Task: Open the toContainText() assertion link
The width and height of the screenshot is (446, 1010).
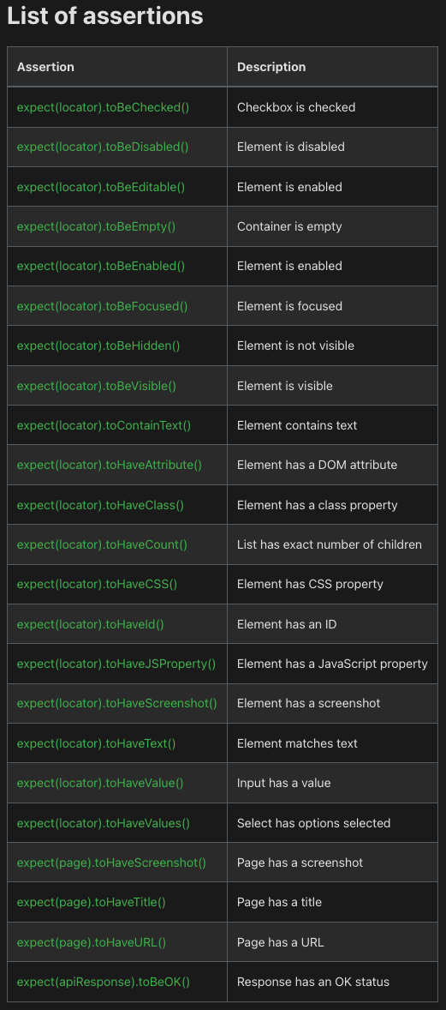Action: coord(104,425)
